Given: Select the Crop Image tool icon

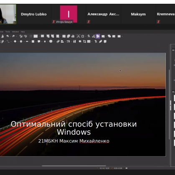Looking at the screenshot, I should (x=84, y=41).
